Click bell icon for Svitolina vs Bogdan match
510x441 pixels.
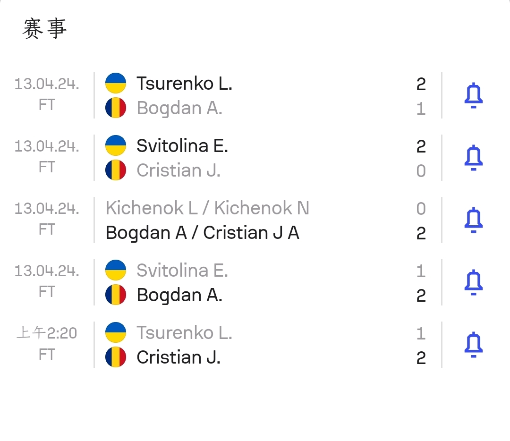[x=473, y=282]
